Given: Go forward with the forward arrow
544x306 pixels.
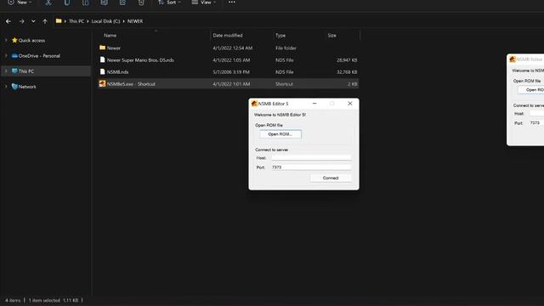Looking at the screenshot, I should (x=21, y=21).
